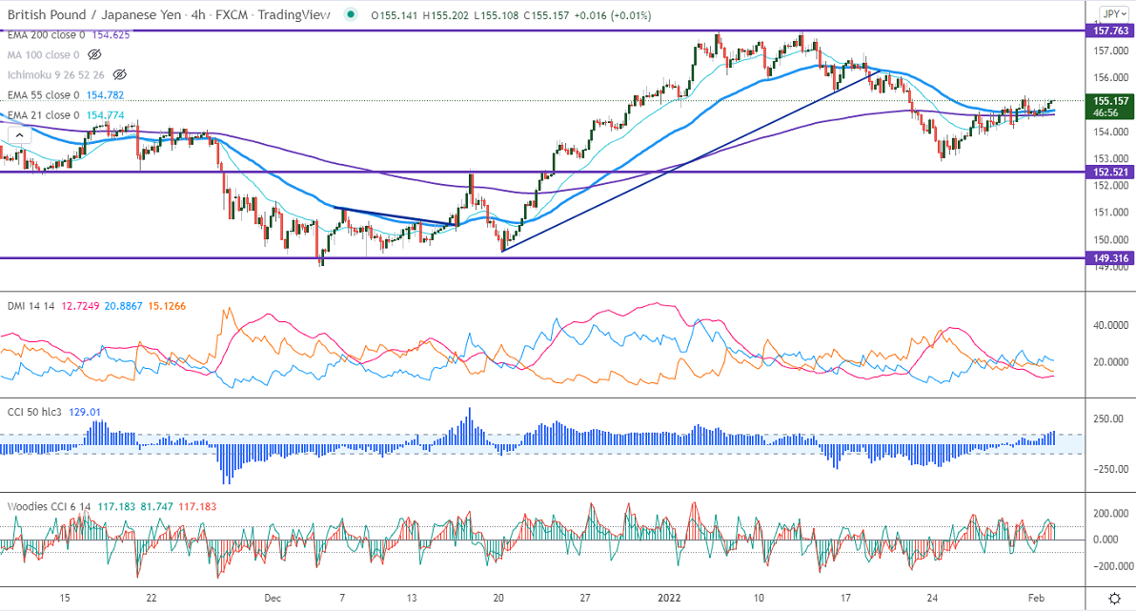Image resolution: width=1136 pixels, height=612 pixels.
Task: Toggle visibility eye for Ichimoku indicator
Action: (x=120, y=74)
